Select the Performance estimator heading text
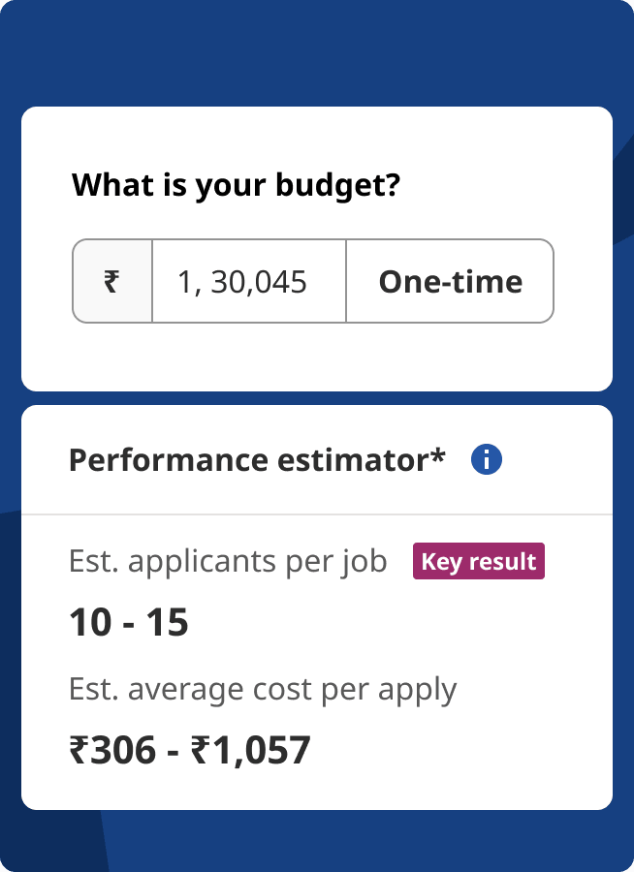The height and width of the screenshot is (872, 634). [257, 460]
